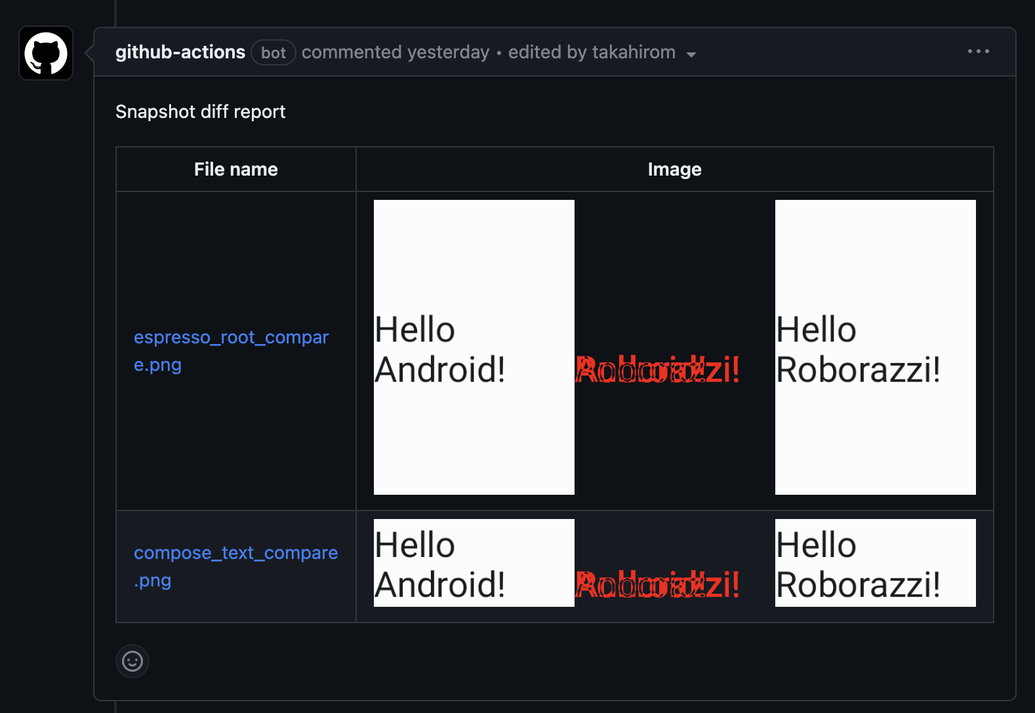Image resolution: width=1035 pixels, height=713 pixels.
Task: Click the Snapshot diff report text
Action: coord(201,111)
